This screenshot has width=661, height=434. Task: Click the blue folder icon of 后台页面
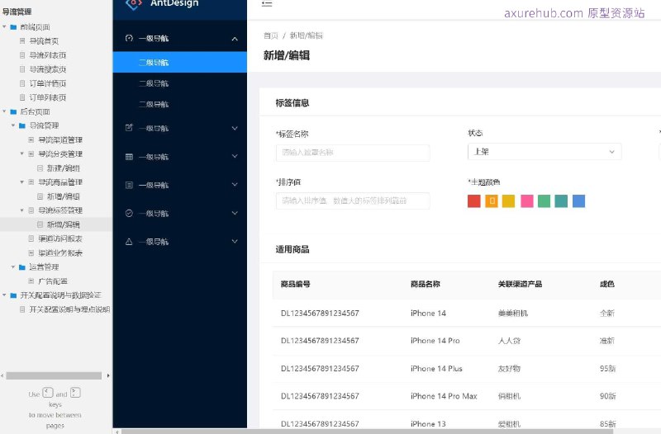[x=13, y=111]
